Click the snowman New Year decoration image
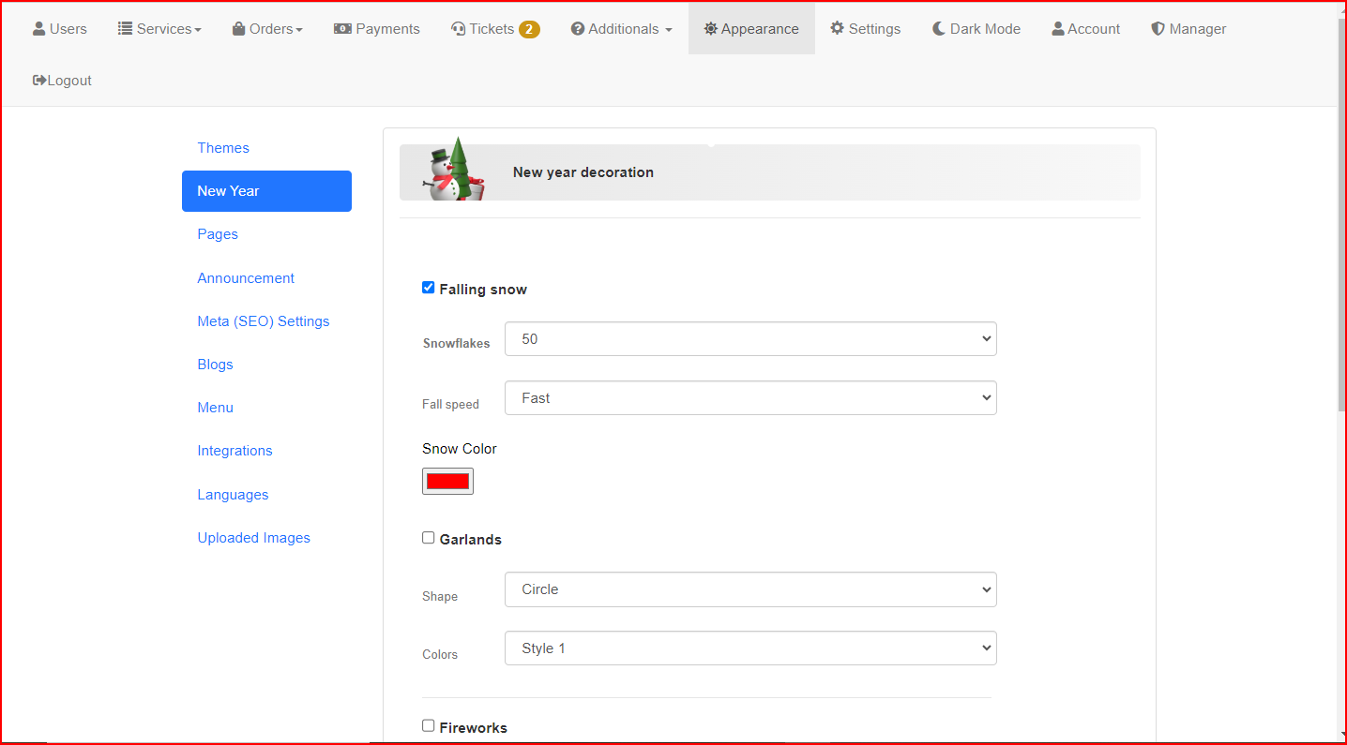Image resolution: width=1347 pixels, height=745 pixels. point(454,171)
